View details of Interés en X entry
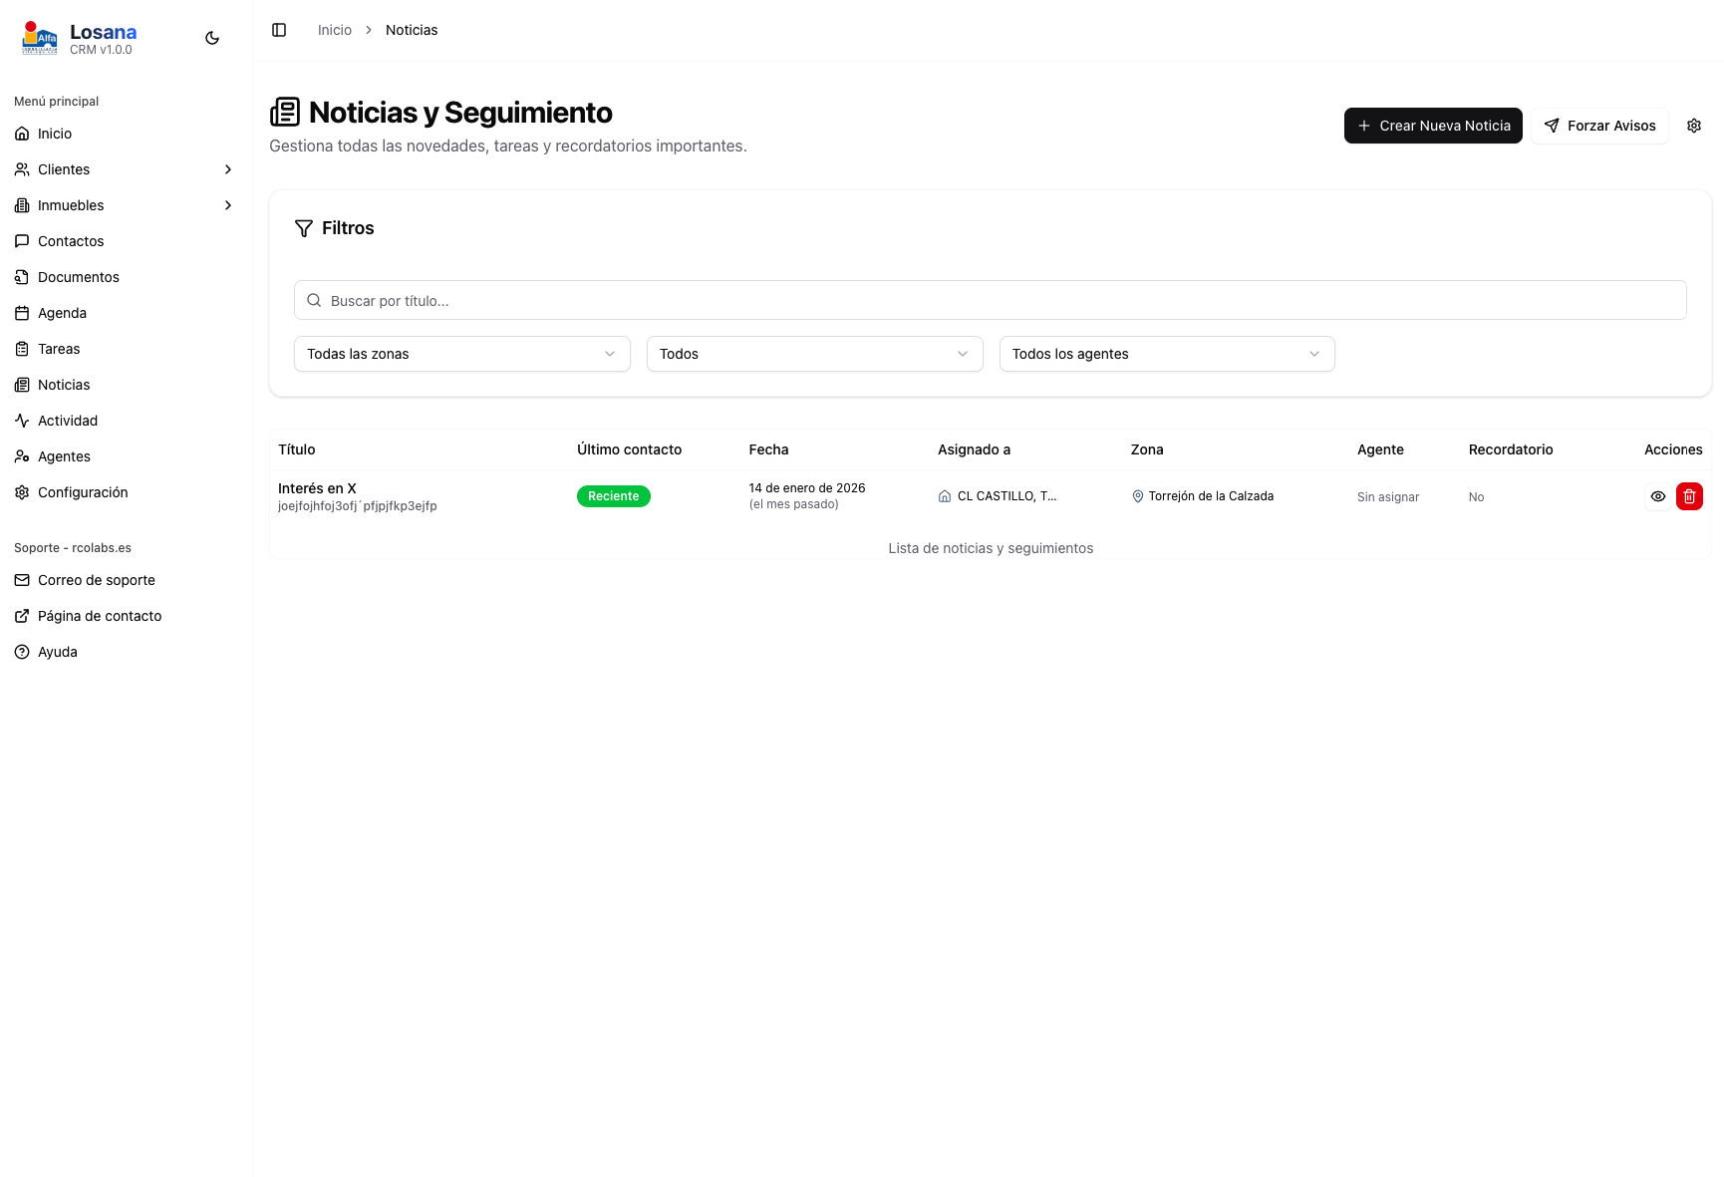Image resolution: width=1724 pixels, height=1177 pixels. 1657,496
